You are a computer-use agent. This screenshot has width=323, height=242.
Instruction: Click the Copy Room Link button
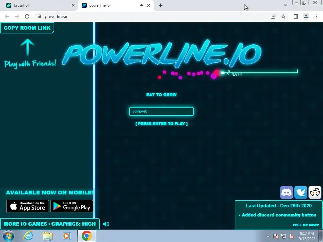point(27,28)
